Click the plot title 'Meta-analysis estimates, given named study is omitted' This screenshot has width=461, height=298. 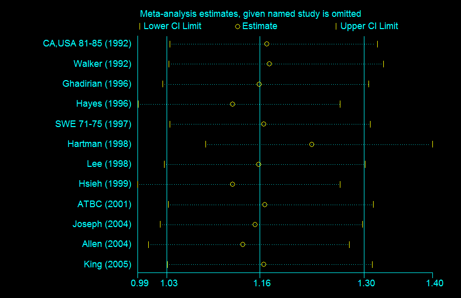pyautogui.click(x=250, y=14)
